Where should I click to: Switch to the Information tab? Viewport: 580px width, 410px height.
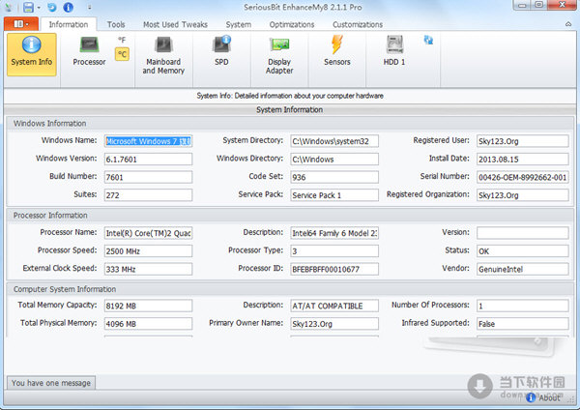coord(69,24)
